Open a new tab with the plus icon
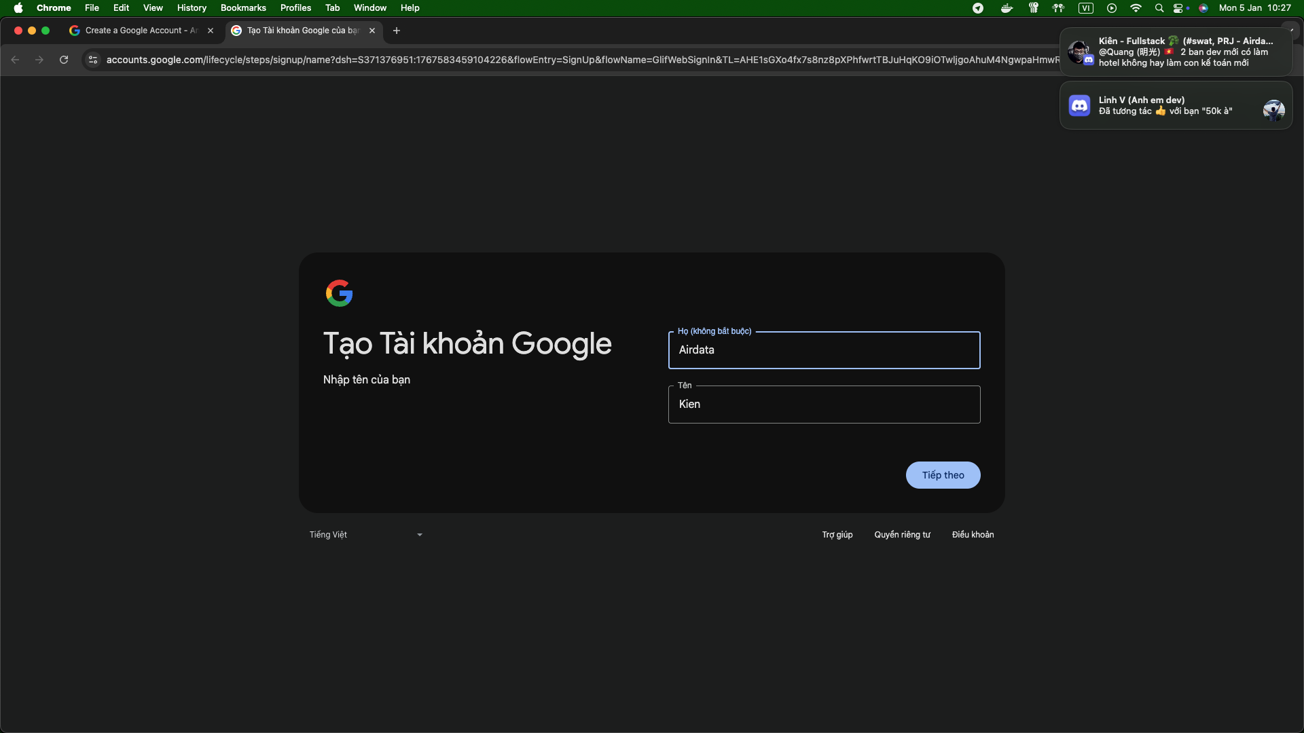1304x733 pixels. 397,31
